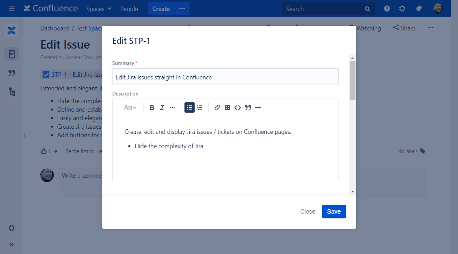Screen dimensions: 458x254
Task: Open the user profile avatar menu
Action: pos(438,9)
